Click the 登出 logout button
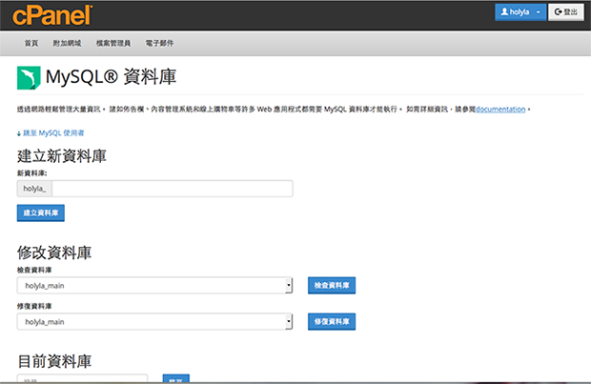The image size is (591, 384). [x=567, y=12]
